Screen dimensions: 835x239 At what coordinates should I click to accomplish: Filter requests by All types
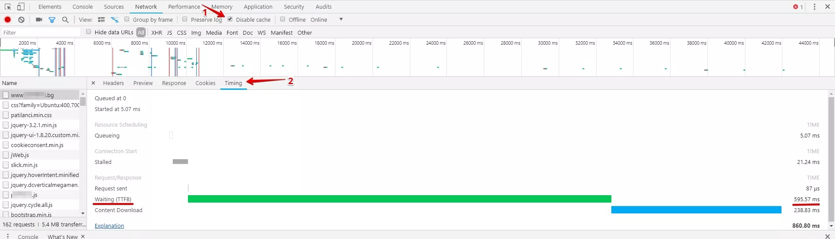click(x=141, y=33)
